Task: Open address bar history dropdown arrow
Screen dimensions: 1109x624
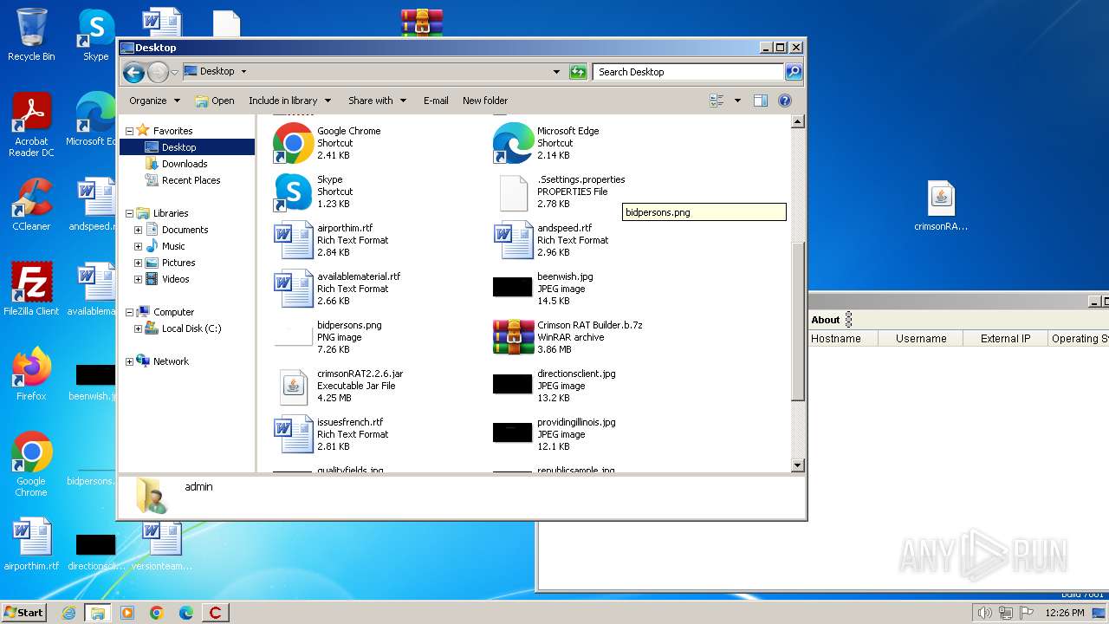Action: pos(556,72)
